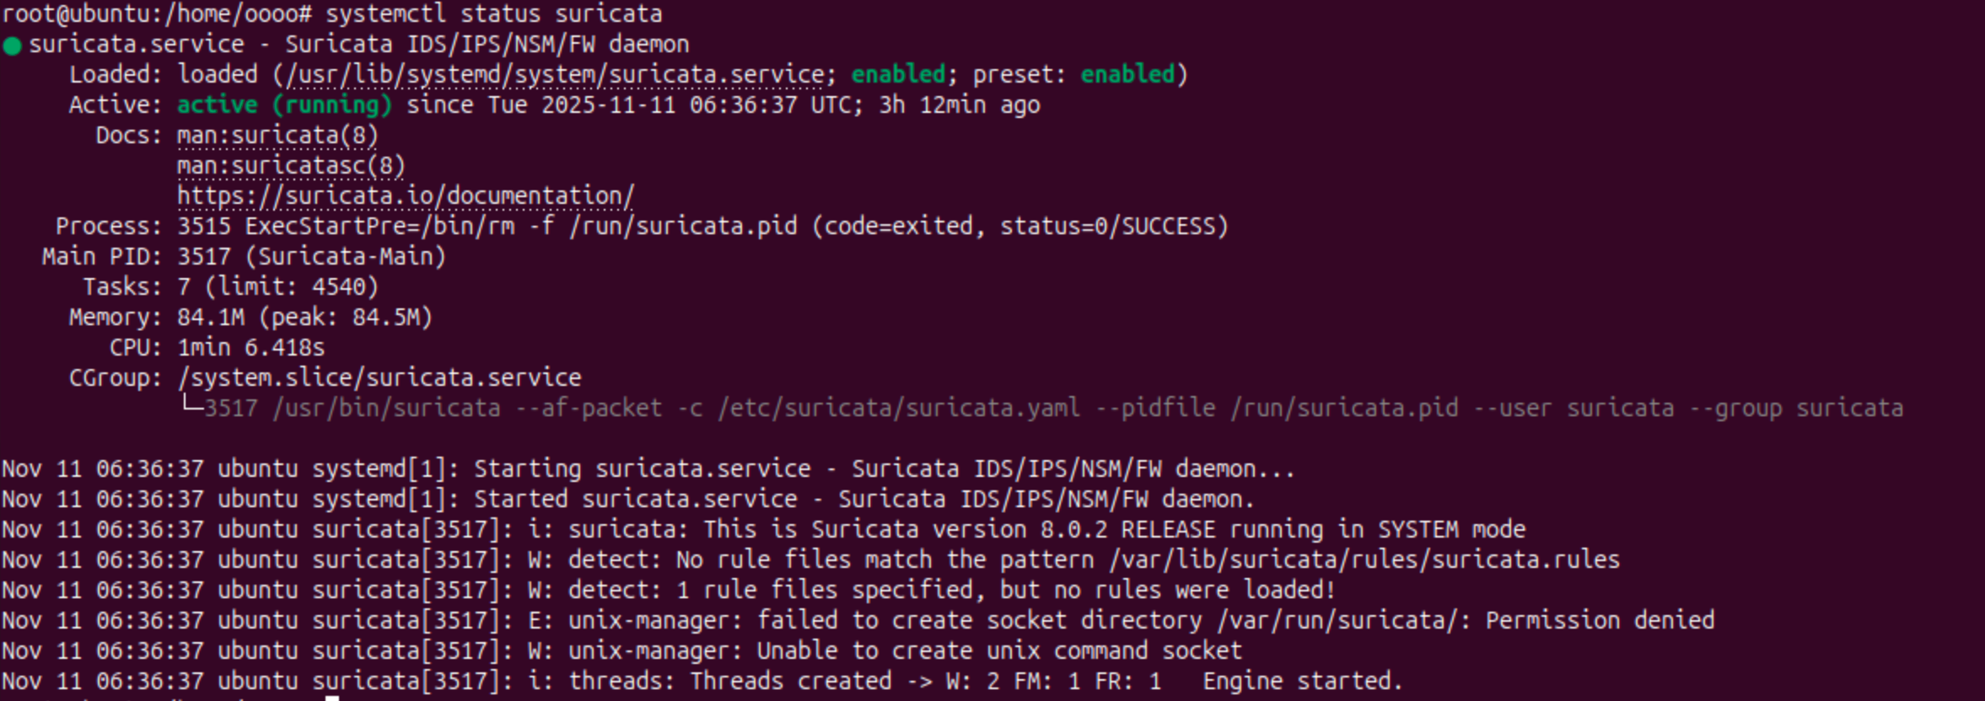Open the man:suricata(8) docs link
Screen dimensions: 1985x701
tap(277, 136)
